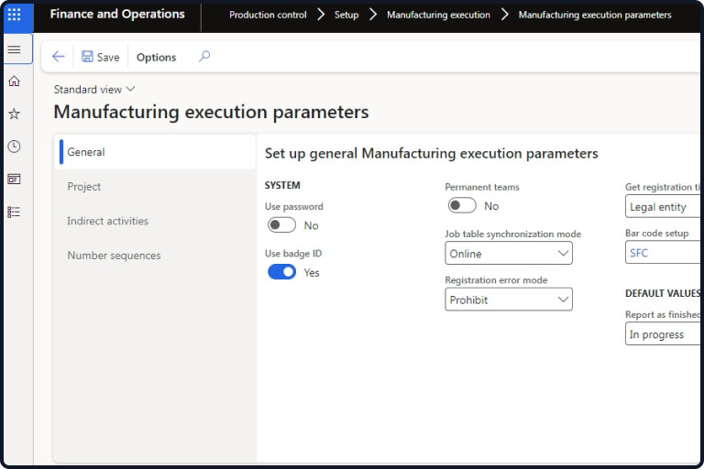The image size is (704, 469).
Task: Click the SYSTEM section heading
Action: coord(282,185)
